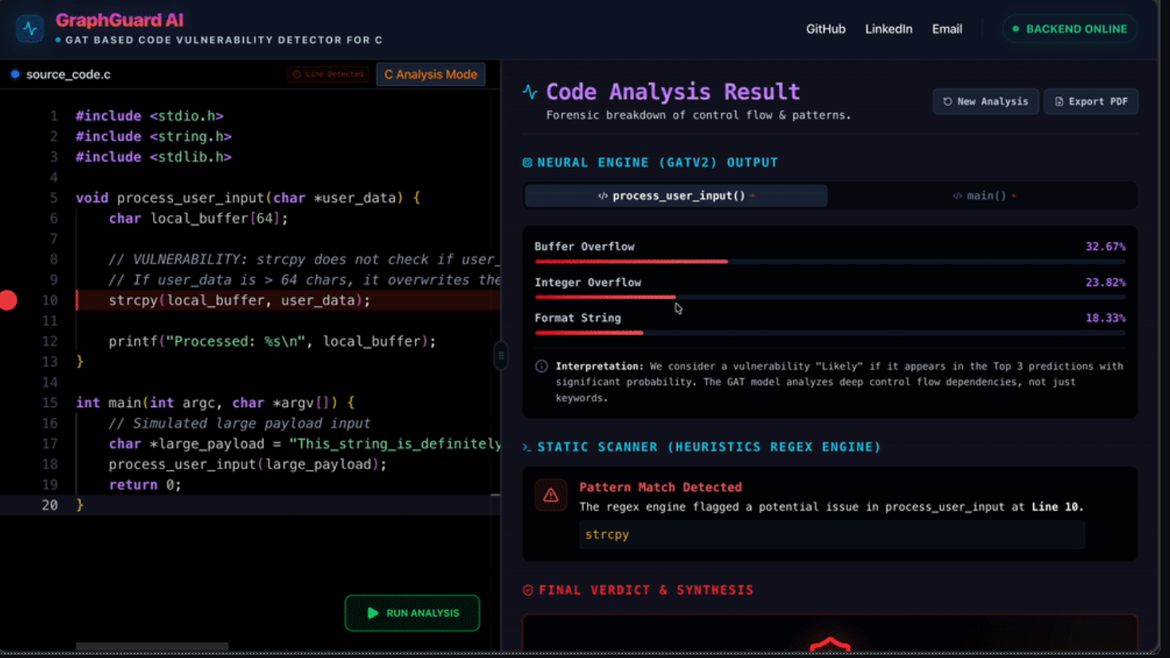Switch to process_user_input() function tab
1170x658 pixels.
[x=676, y=195]
